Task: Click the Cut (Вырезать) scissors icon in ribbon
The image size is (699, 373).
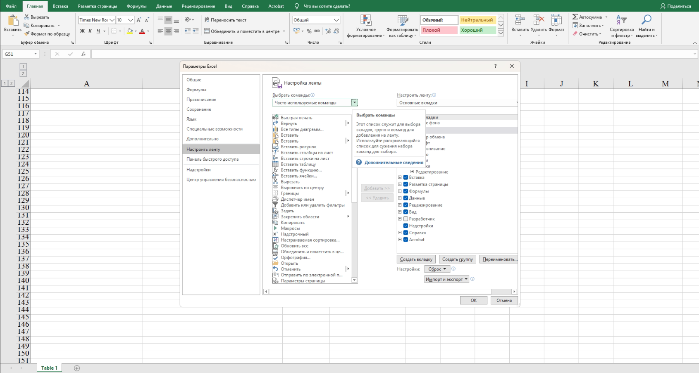Action: (26, 17)
